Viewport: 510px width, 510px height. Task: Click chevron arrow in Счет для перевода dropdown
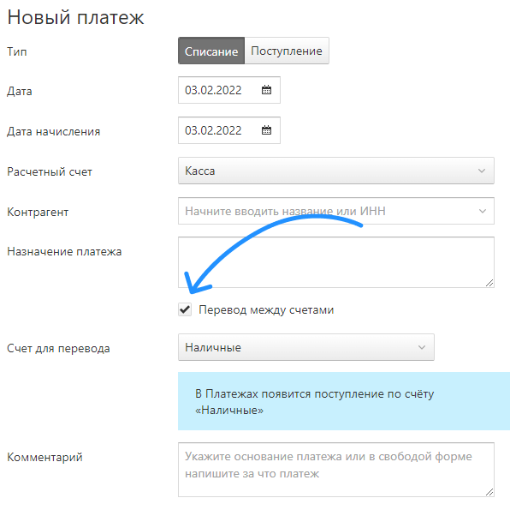click(422, 347)
